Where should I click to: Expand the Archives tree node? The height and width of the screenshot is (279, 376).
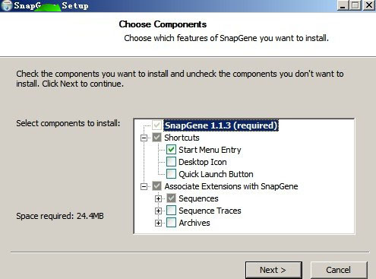tap(158, 223)
